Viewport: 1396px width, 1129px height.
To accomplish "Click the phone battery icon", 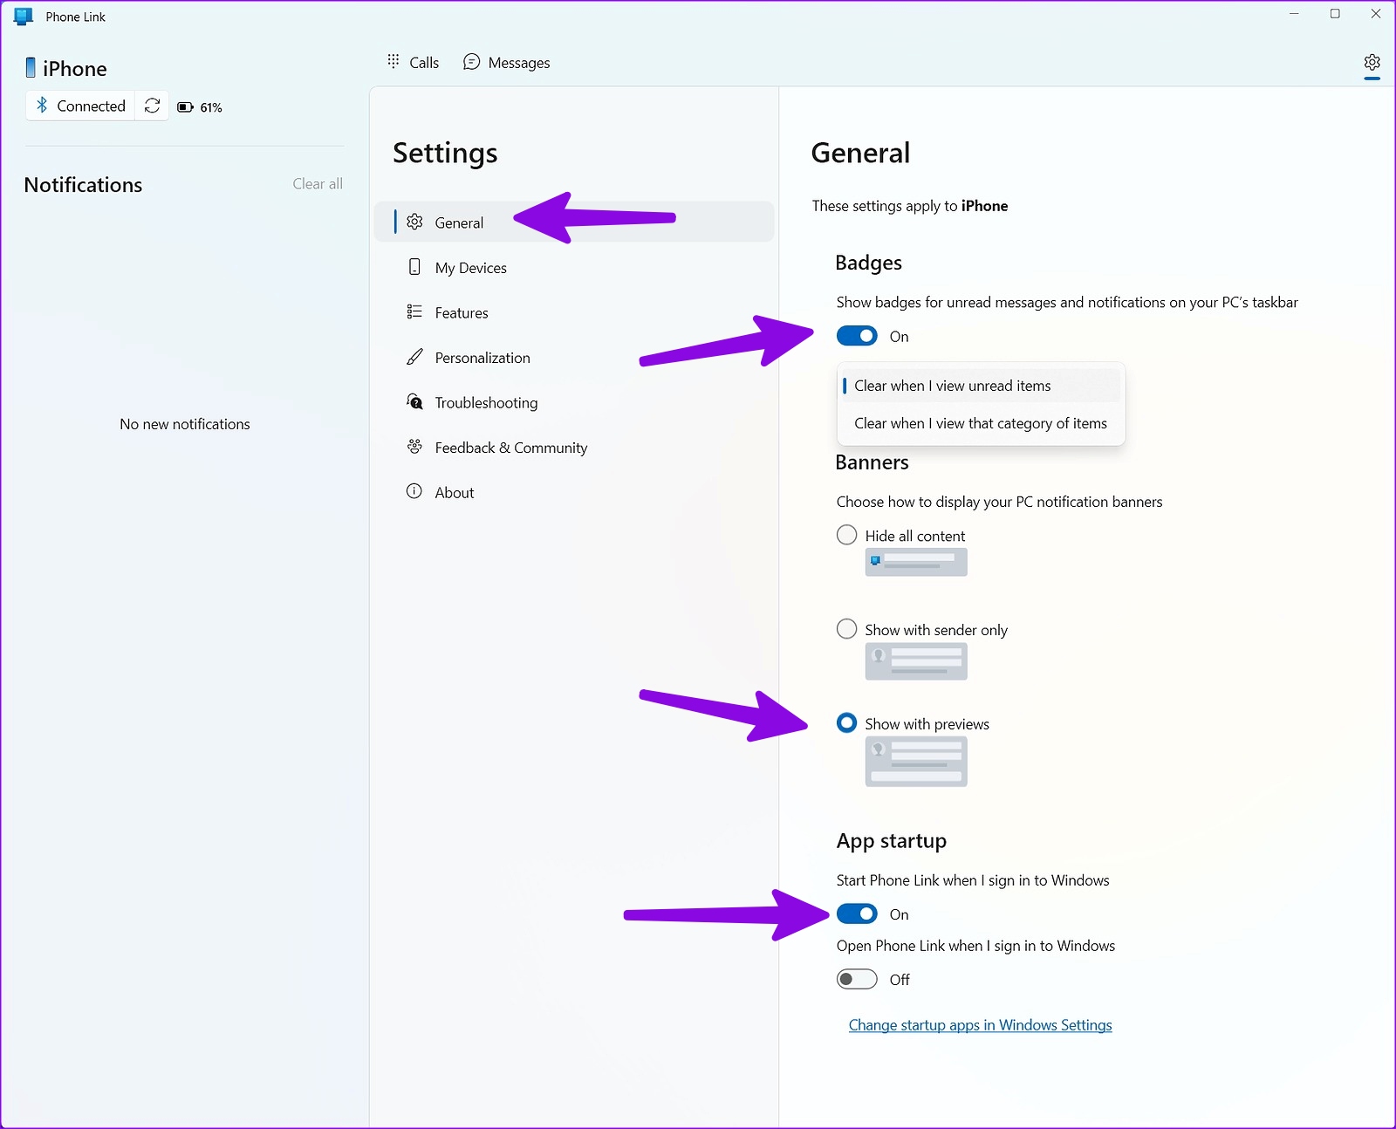I will point(185,107).
